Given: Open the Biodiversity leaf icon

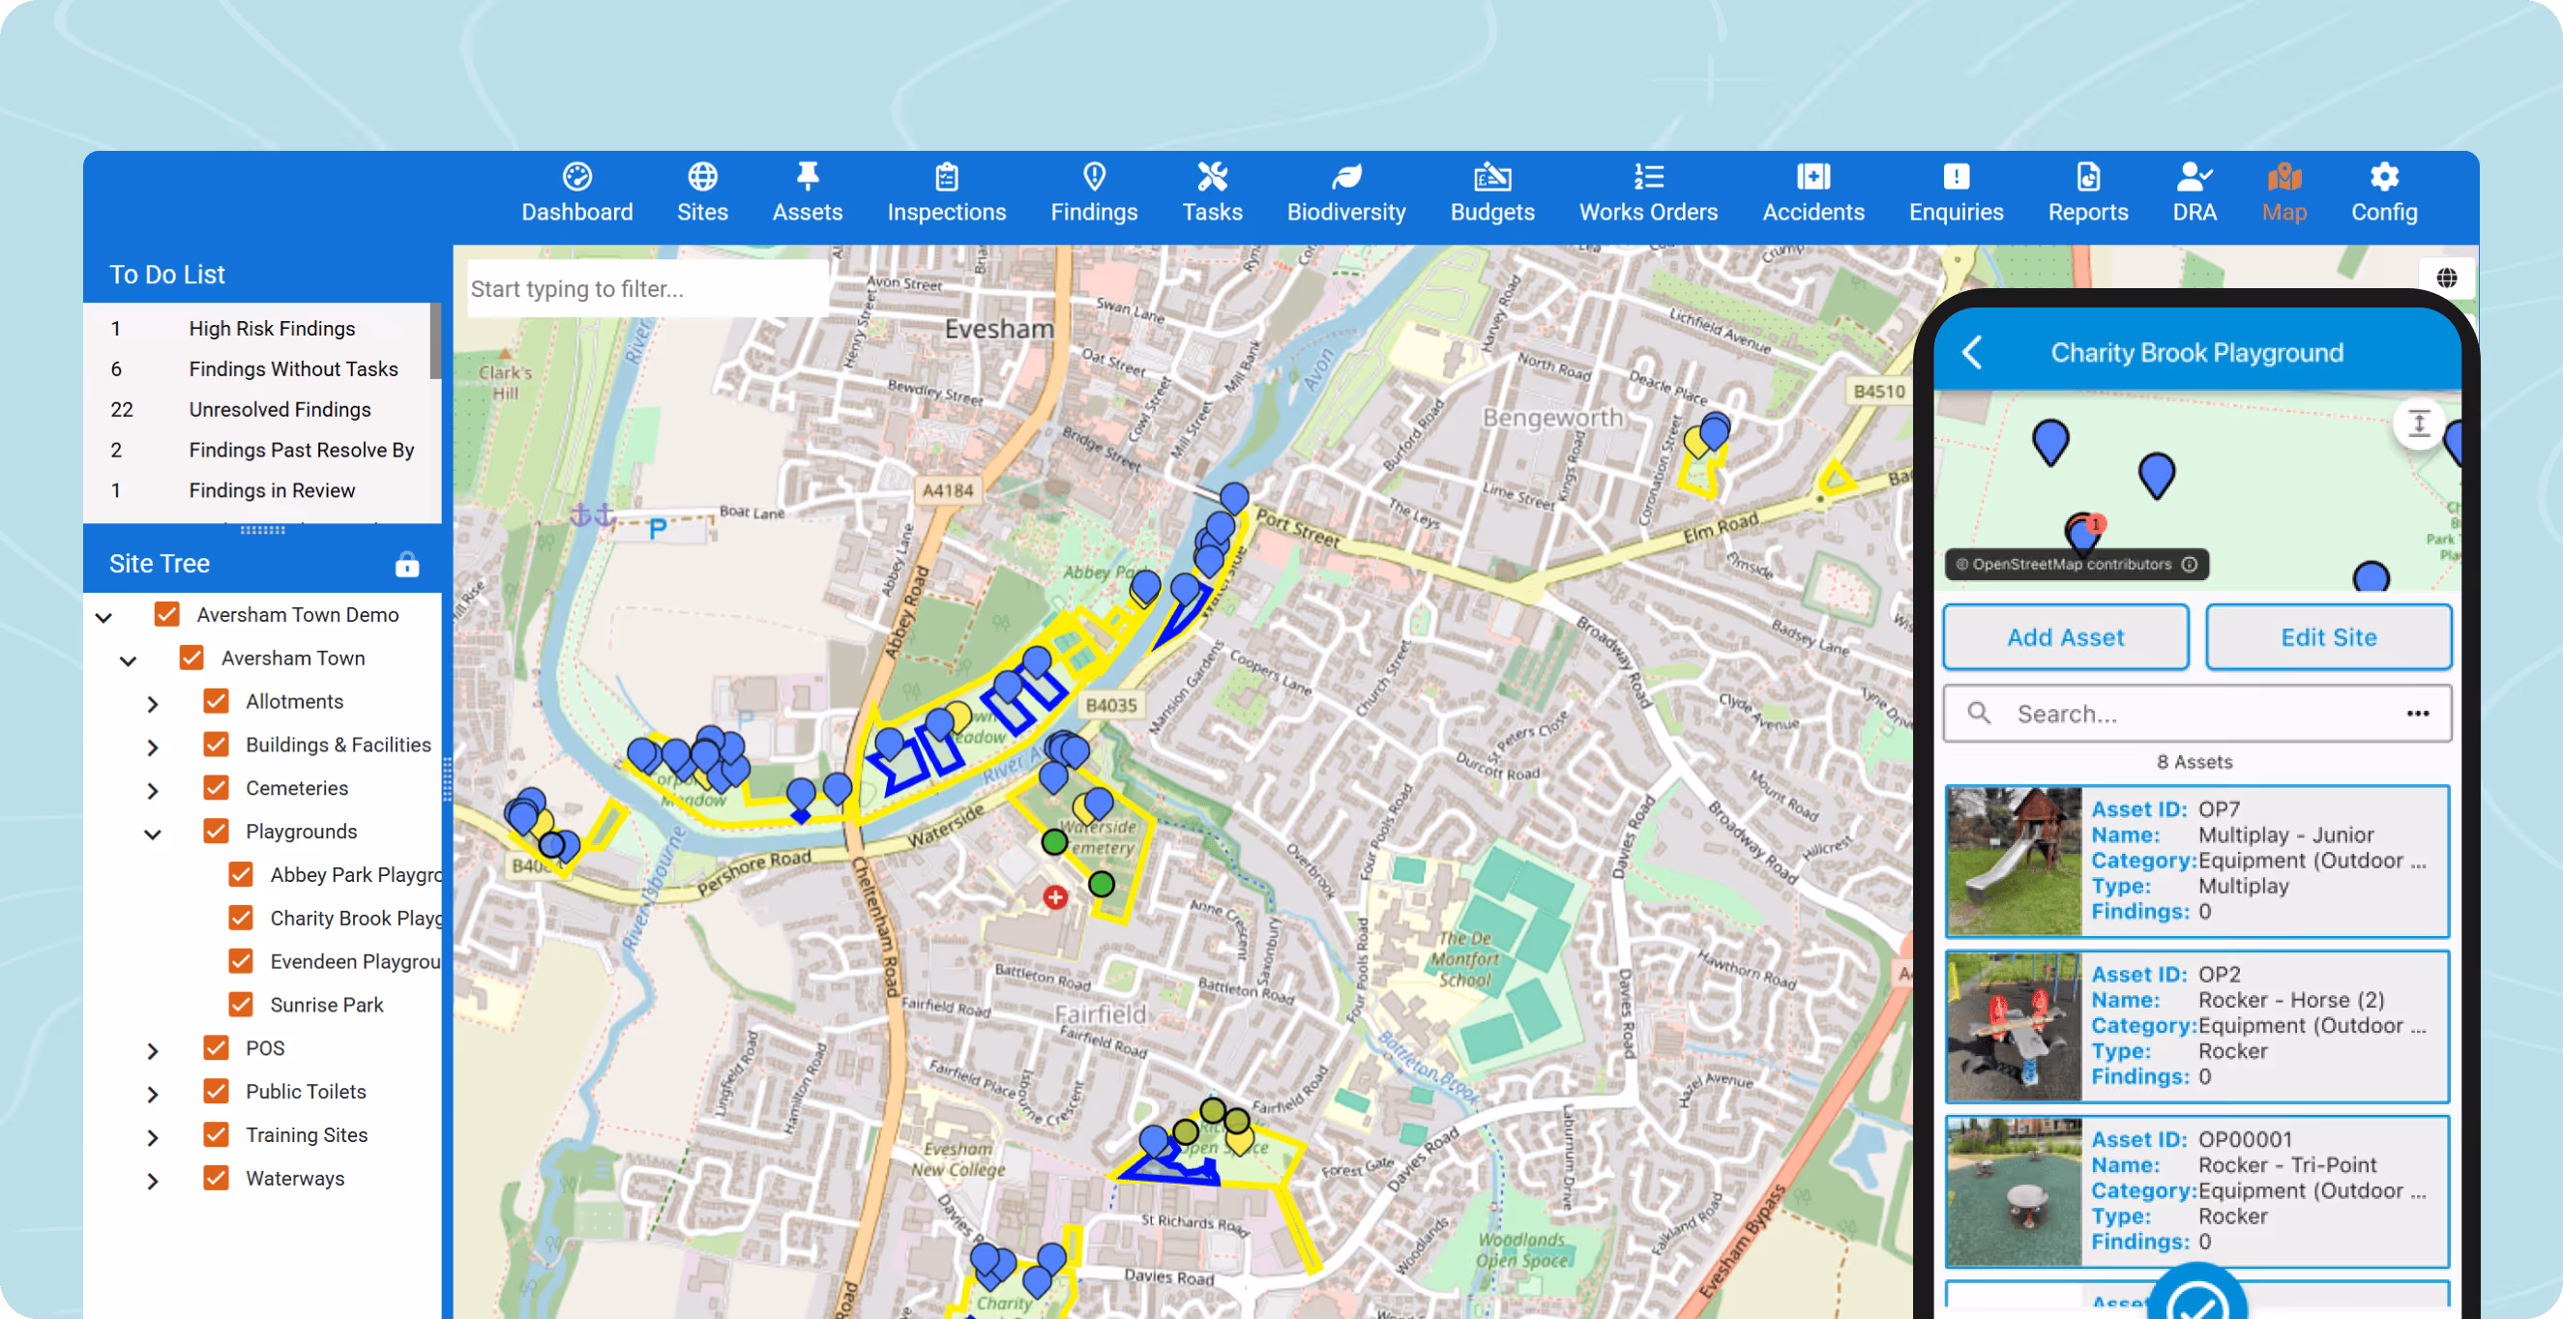Looking at the screenshot, I should pyautogui.click(x=1346, y=177).
